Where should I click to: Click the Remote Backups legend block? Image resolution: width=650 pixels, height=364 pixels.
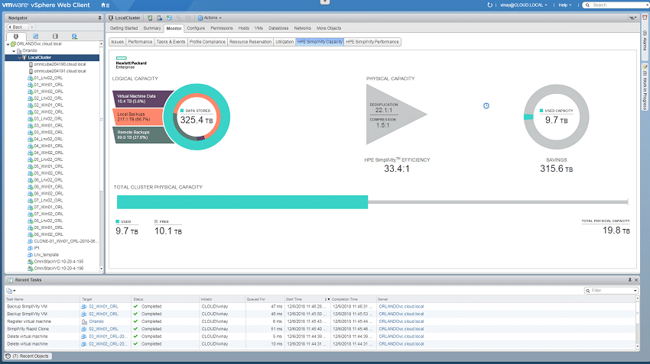pyautogui.click(x=141, y=135)
